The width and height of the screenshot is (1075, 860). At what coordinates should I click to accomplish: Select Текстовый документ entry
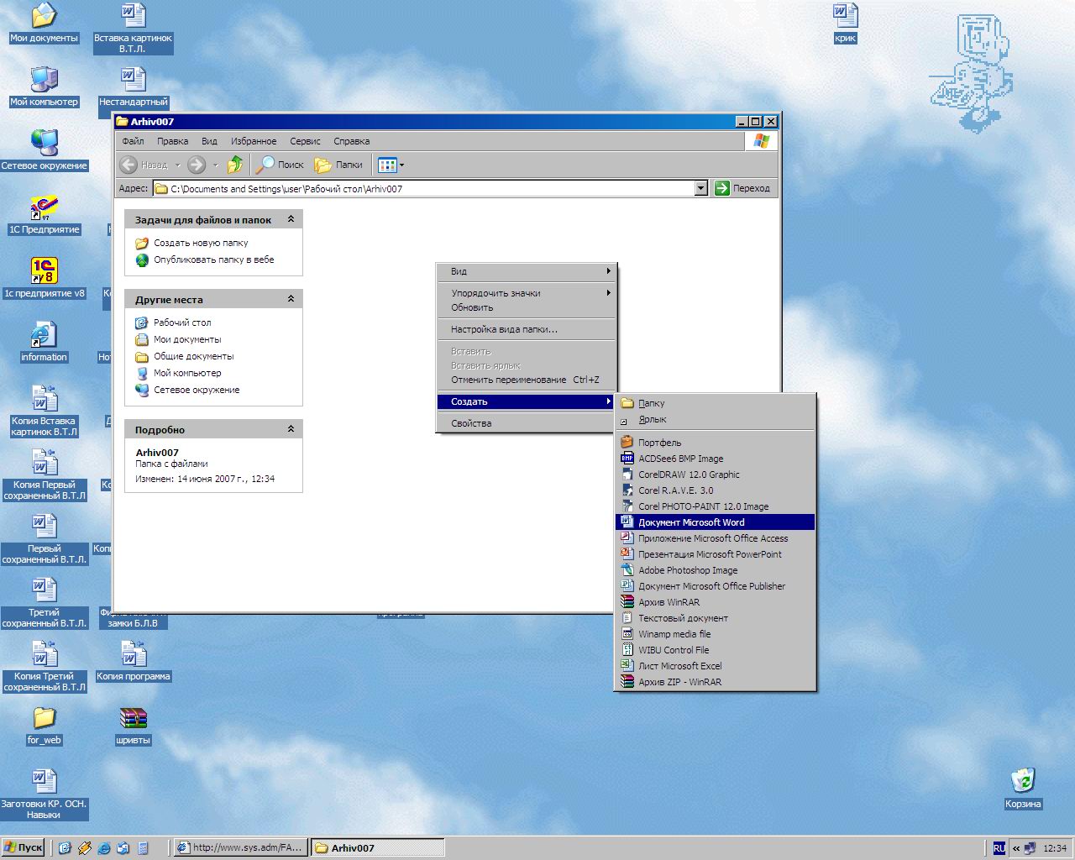pyautogui.click(x=716, y=618)
